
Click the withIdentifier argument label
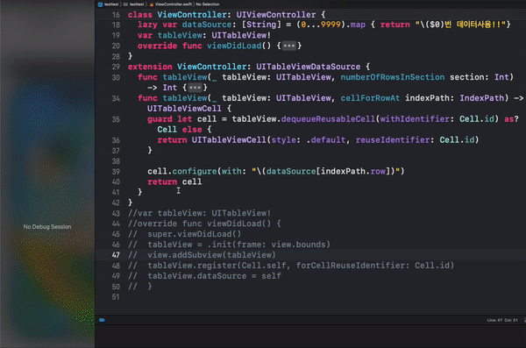pyautogui.click(x=415, y=119)
